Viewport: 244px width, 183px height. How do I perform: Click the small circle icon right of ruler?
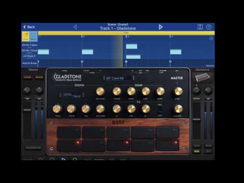[x=211, y=39]
